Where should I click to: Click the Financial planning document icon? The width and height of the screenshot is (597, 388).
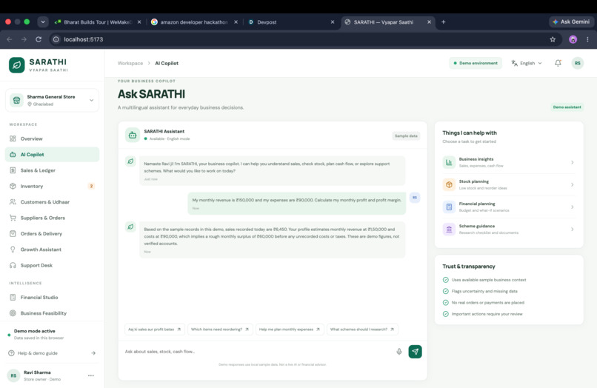coord(449,207)
